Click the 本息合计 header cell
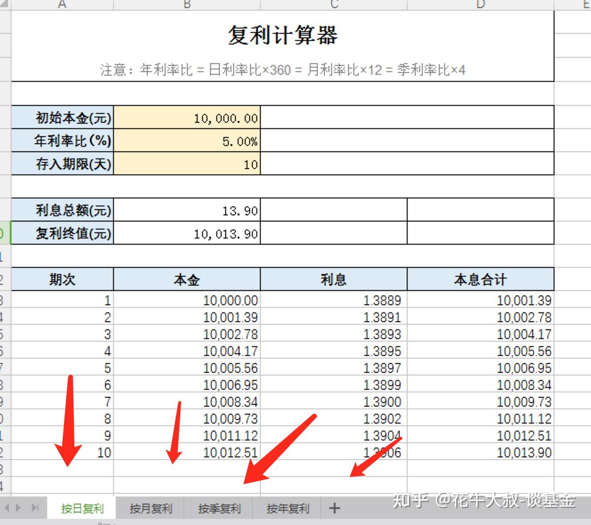591x525 pixels. click(x=480, y=279)
